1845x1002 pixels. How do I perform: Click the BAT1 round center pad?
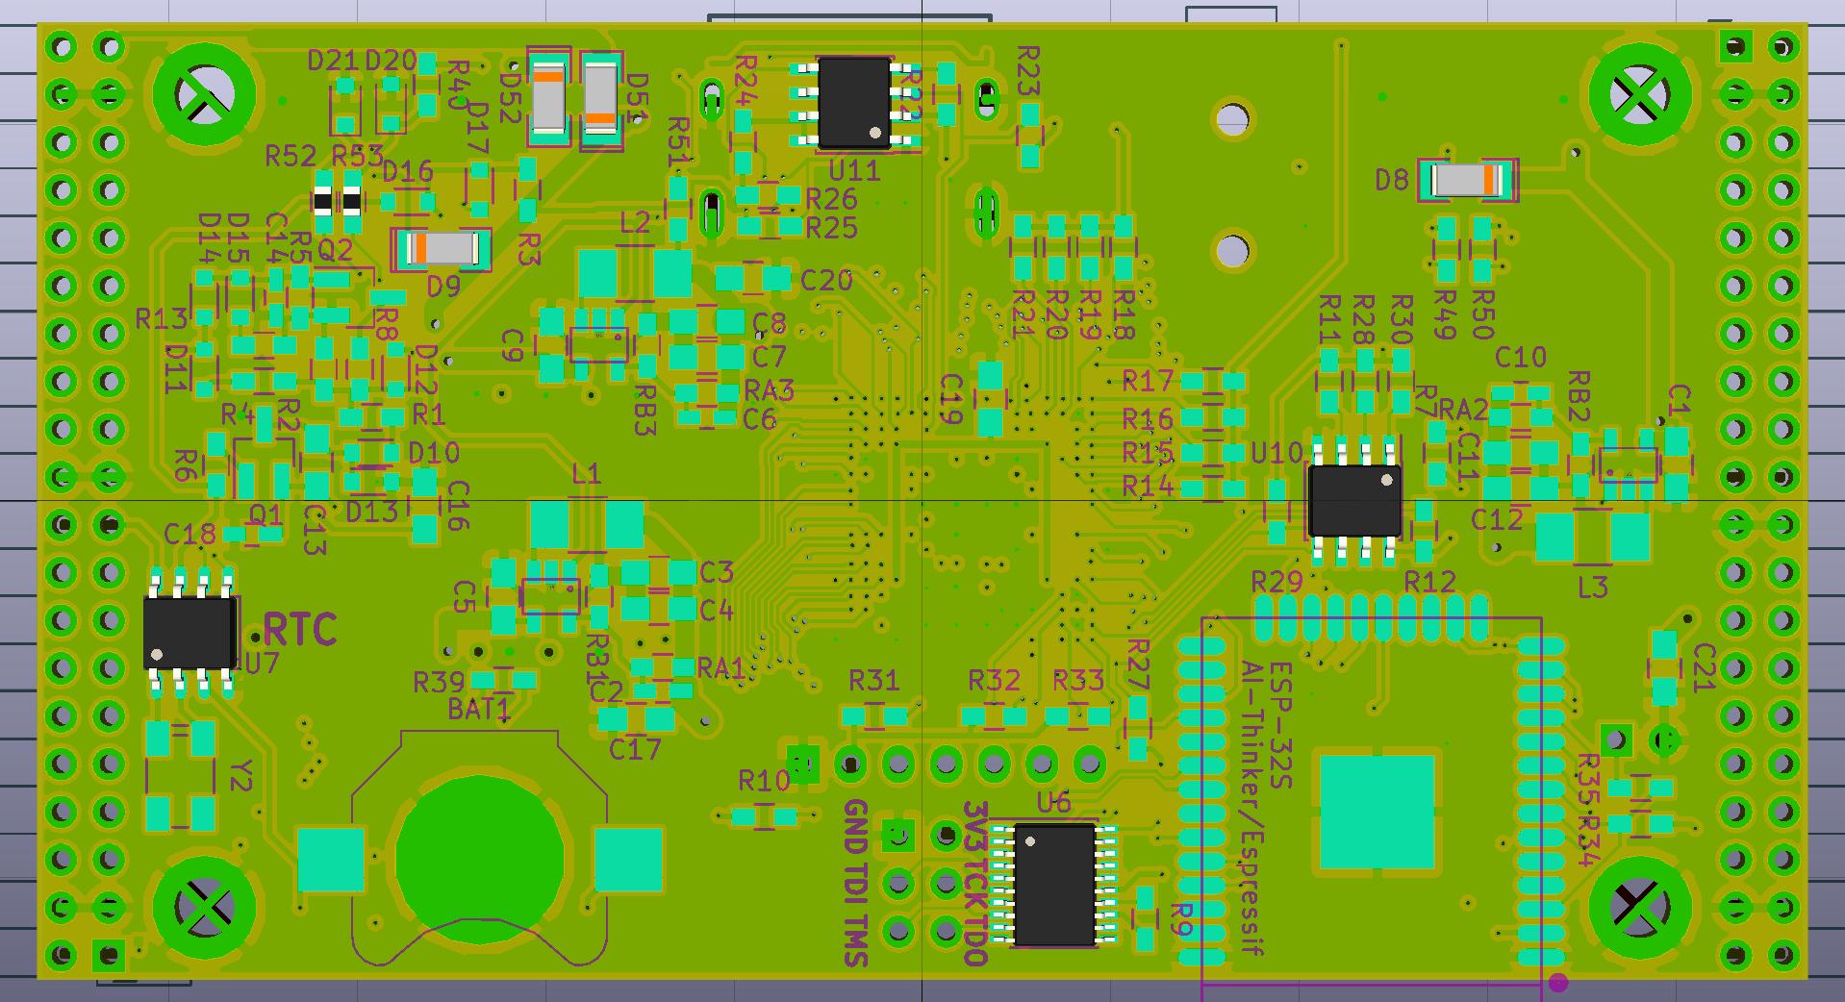480,861
